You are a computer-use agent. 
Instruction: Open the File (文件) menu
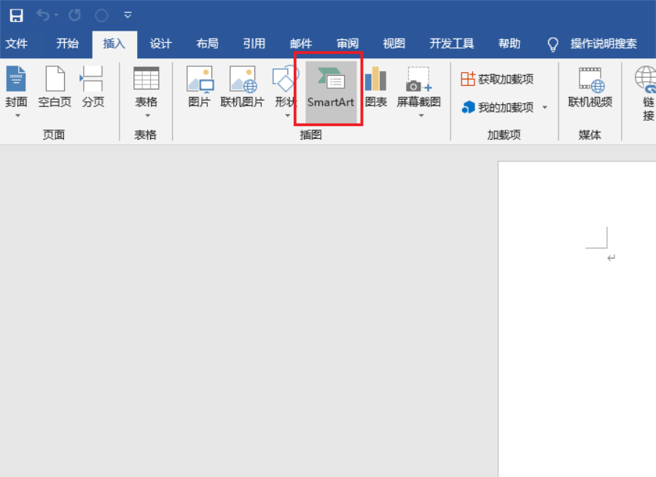point(16,44)
